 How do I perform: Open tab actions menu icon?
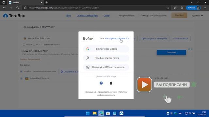4,2
